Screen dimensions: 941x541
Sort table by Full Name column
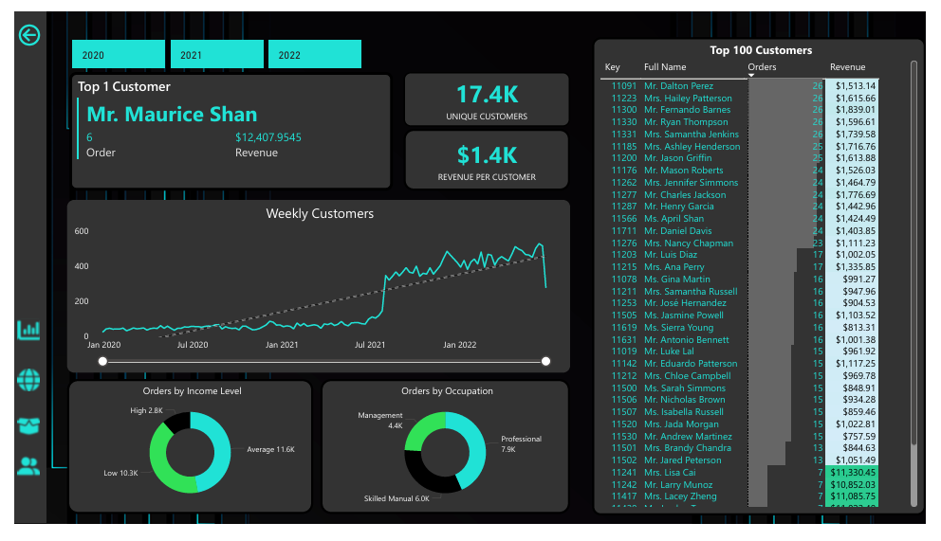[664, 67]
